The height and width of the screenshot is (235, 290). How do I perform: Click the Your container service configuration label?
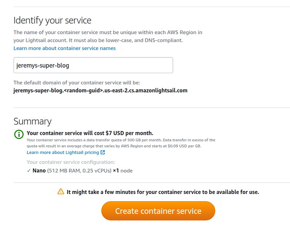pyautogui.click(x=71, y=162)
